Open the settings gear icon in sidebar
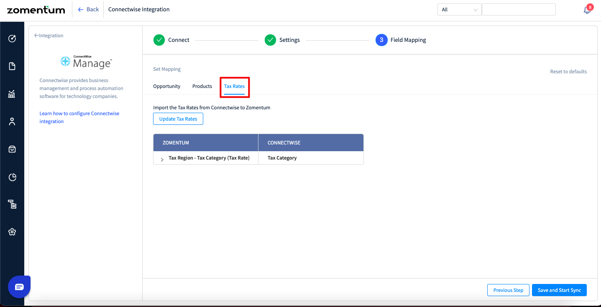 click(x=12, y=232)
